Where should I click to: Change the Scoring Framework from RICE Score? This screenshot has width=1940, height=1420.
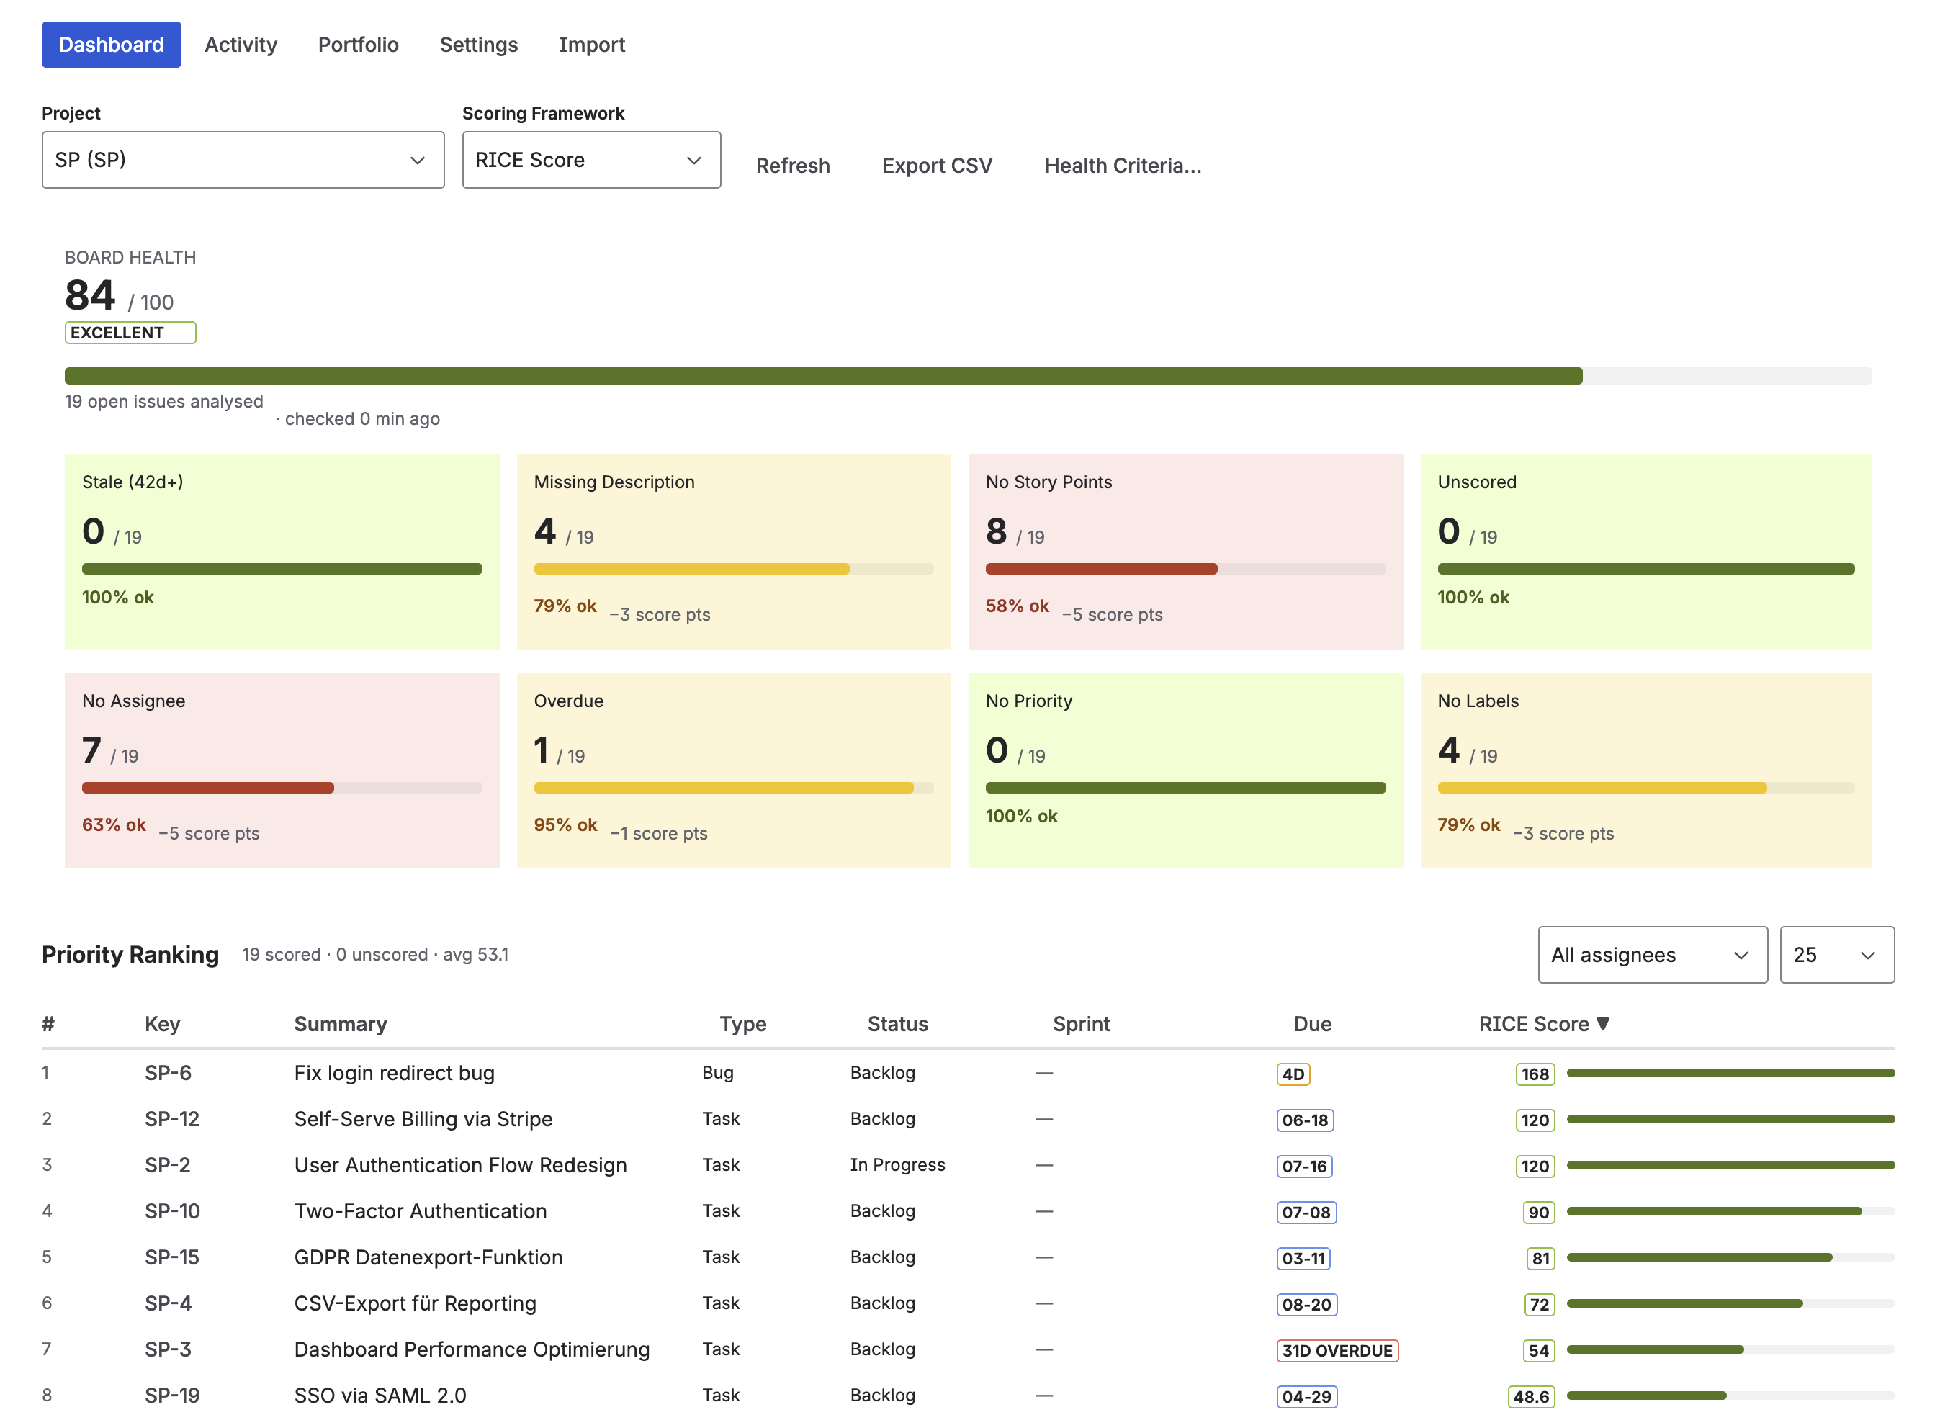(591, 159)
